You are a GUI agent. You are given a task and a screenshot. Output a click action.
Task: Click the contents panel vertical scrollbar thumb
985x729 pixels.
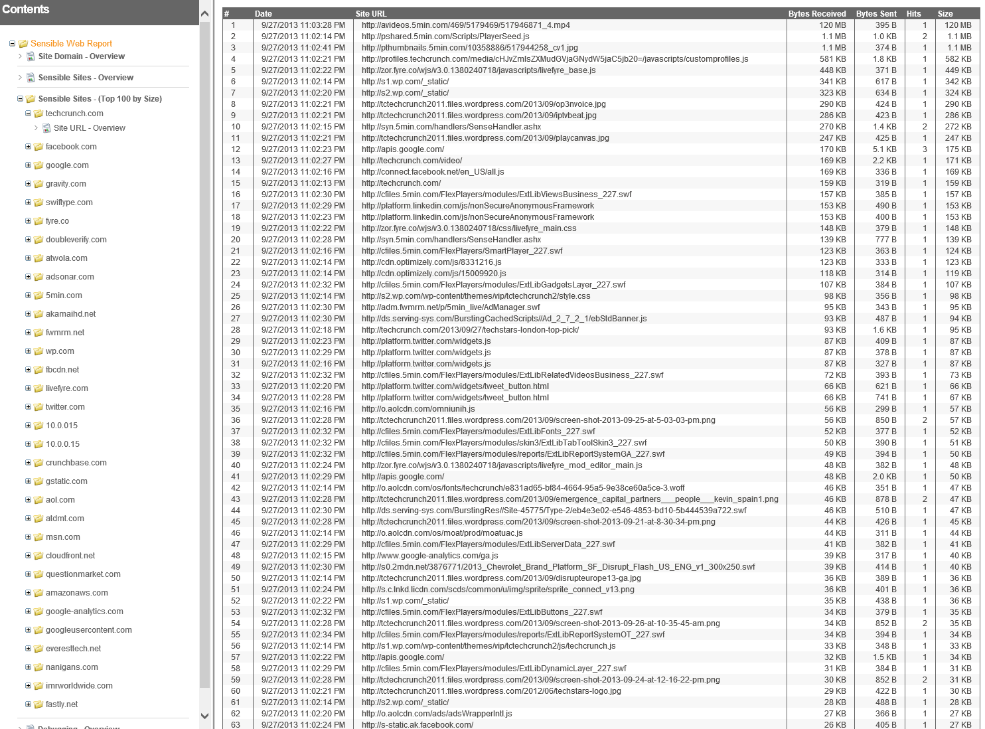204,355
